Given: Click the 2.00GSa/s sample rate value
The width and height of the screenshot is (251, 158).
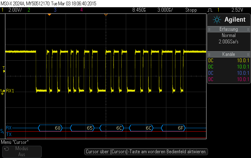Looking at the screenshot, I should [x=229, y=42].
